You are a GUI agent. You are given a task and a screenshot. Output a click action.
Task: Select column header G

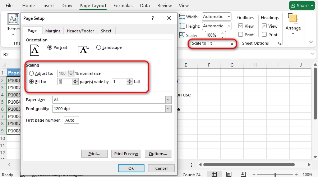point(232,65)
